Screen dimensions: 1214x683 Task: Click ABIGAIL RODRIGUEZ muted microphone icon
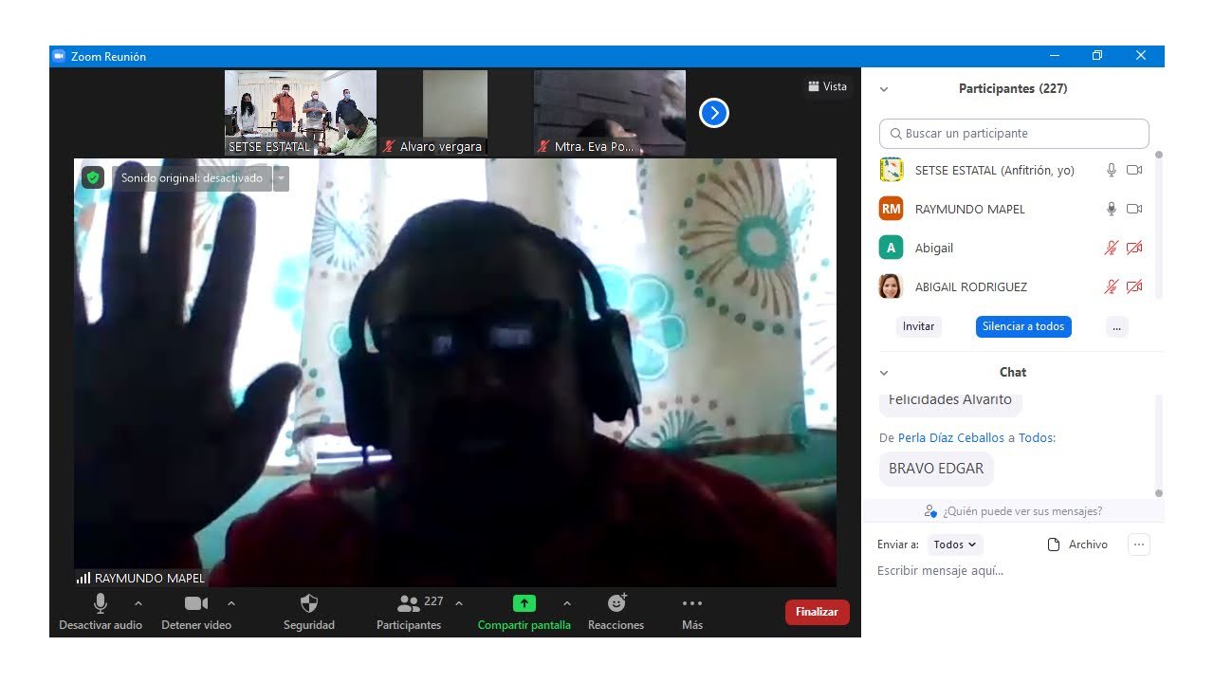coord(1112,286)
